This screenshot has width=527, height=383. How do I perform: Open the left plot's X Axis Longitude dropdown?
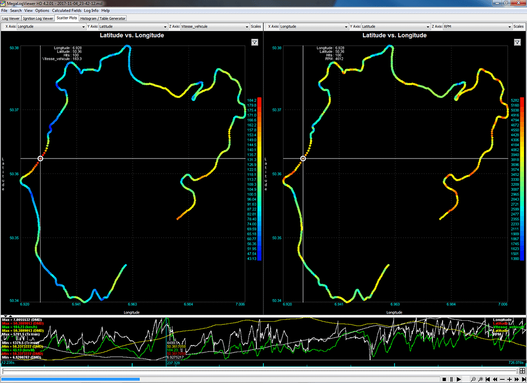tap(51, 26)
